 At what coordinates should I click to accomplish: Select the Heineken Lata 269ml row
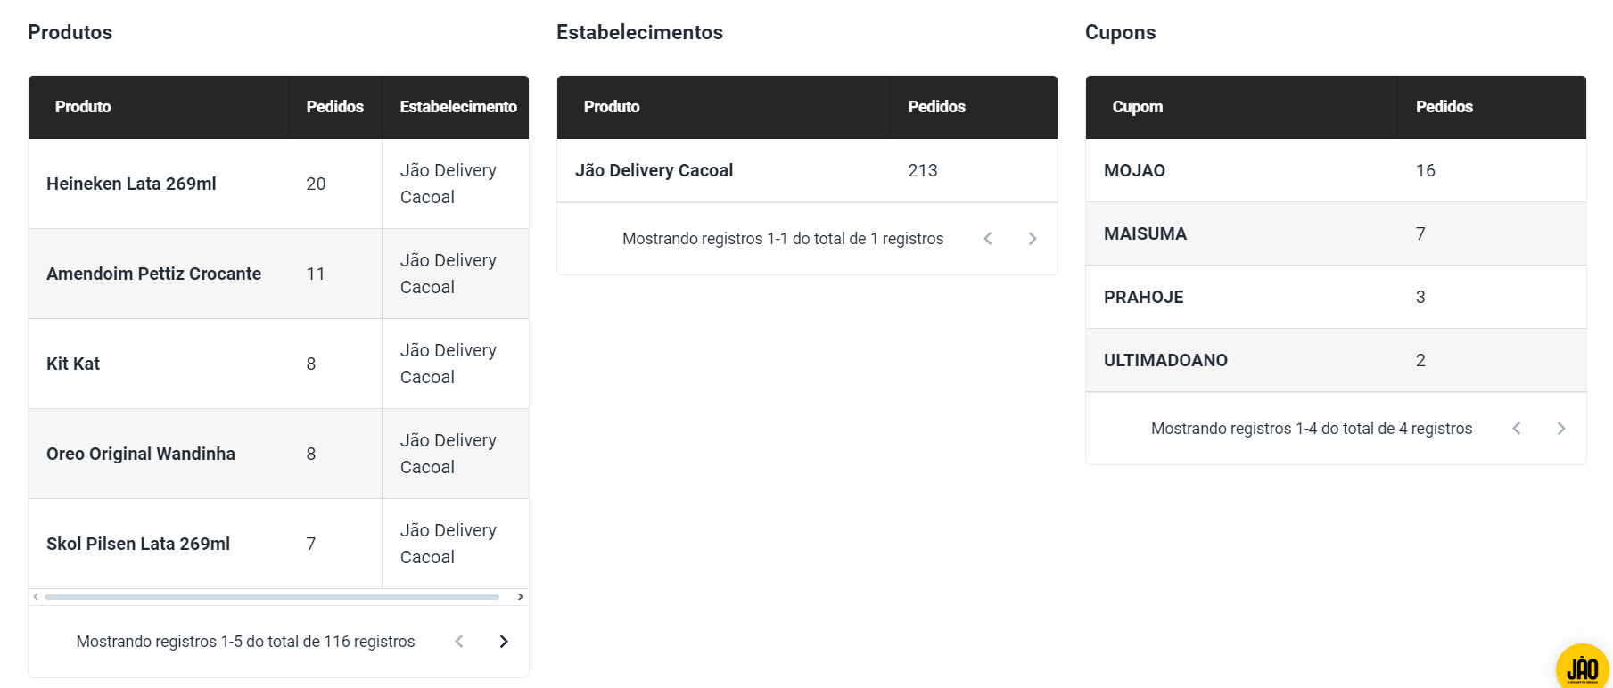coord(131,184)
